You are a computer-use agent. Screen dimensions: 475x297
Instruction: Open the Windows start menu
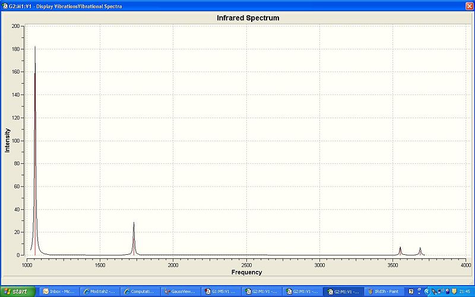pyautogui.click(x=18, y=292)
